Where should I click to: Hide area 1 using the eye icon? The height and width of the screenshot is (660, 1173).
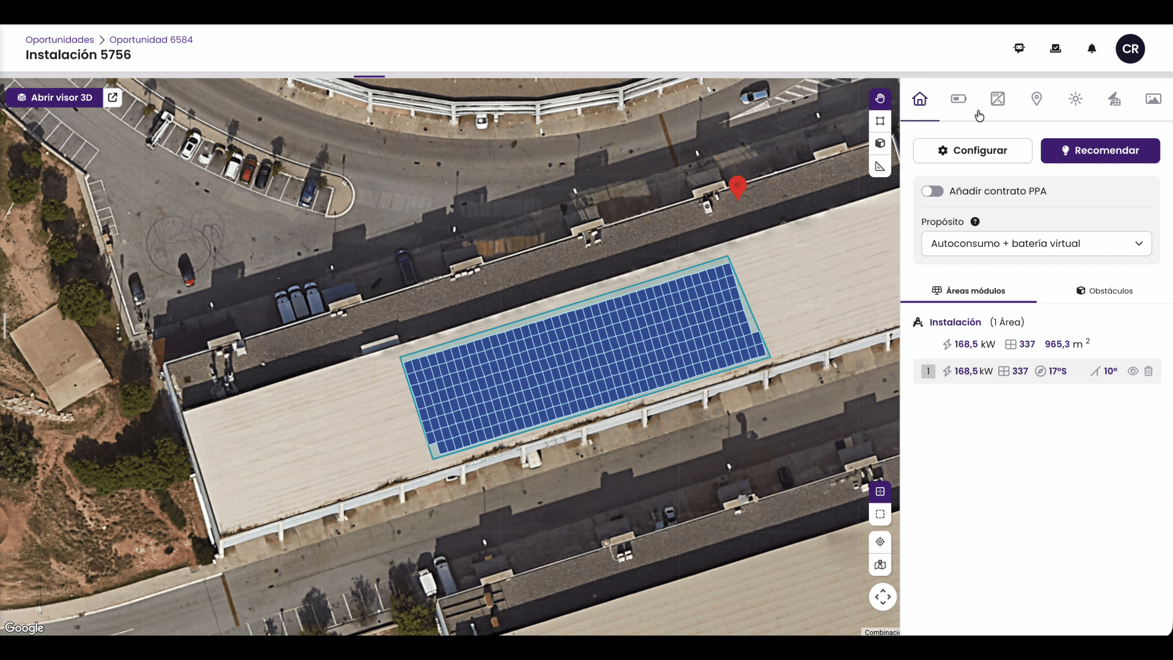(x=1133, y=371)
